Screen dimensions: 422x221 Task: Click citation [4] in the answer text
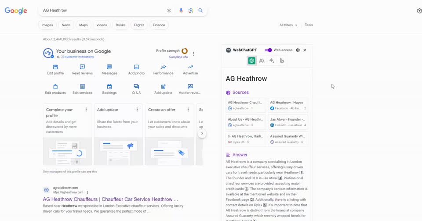point(280,178)
